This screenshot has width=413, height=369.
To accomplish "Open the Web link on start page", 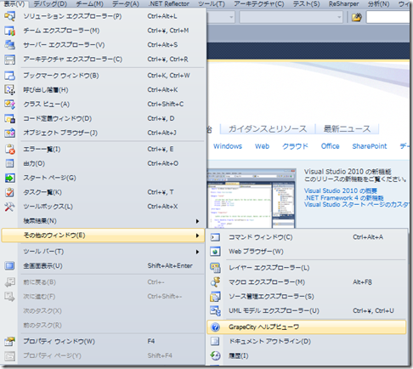I will [262, 146].
